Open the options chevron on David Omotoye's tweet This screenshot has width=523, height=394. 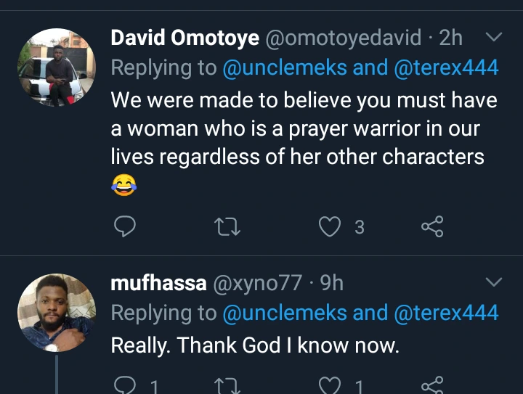pyautogui.click(x=493, y=37)
